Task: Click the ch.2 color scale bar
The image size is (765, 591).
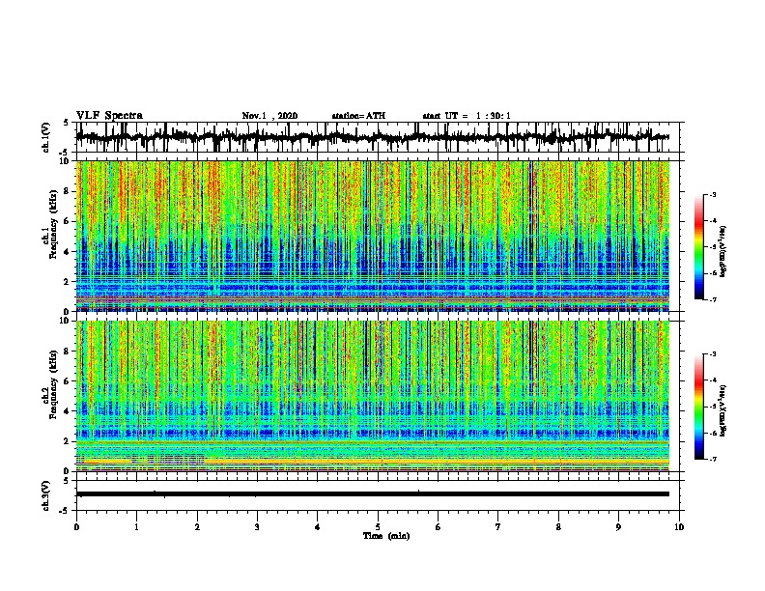Action: [x=698, y=407]
